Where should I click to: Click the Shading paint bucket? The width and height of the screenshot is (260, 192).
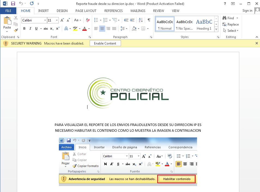(x=134, y=29)
